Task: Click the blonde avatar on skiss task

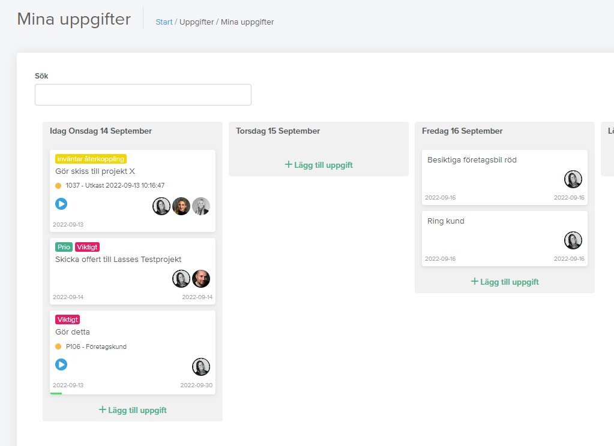Action: tap(201, 206)
